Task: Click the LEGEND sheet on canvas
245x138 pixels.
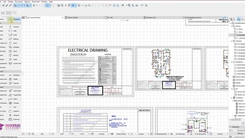Action: pyautogui.click(x=105, y=120)
